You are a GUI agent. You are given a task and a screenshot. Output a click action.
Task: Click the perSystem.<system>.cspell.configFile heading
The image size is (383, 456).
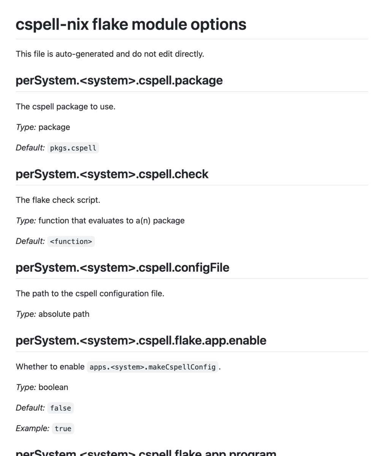point(122,268)
